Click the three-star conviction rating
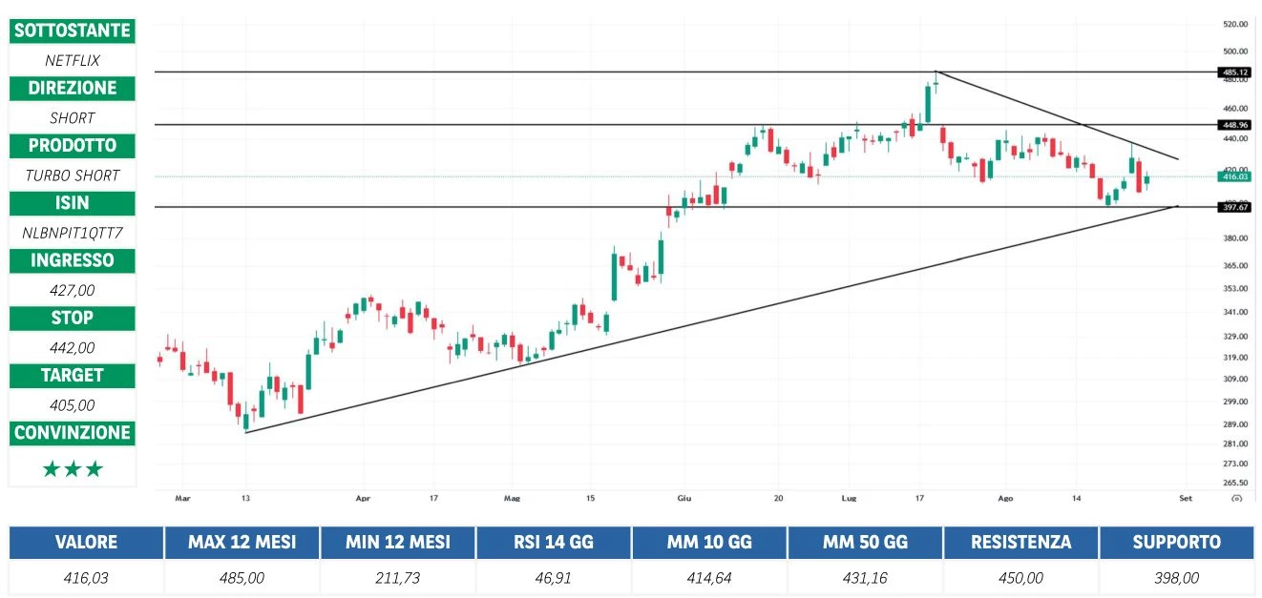This screenshot has width=1262, height=598. coord(73,469)
